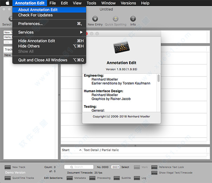Choose Hide Annotation Edit
The height and width of the screenshot is (183, 212).
(x=49, y=41)
